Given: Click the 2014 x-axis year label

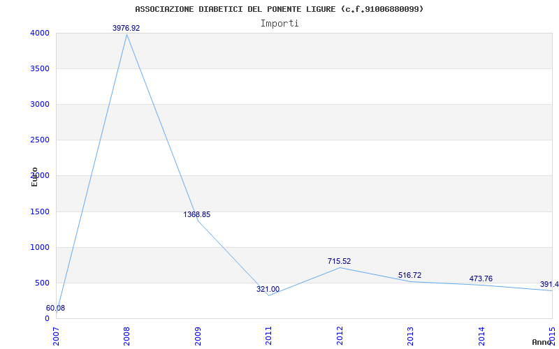Looking at the screenshot, I should click(x=481, y=336).
